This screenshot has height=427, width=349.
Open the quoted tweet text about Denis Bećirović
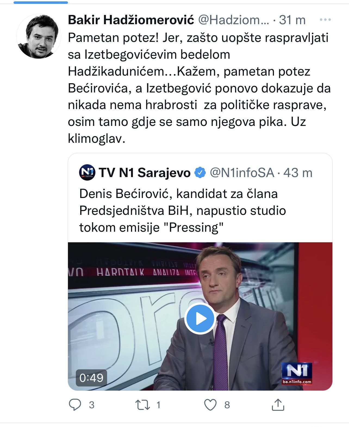click(x=183, y=211)
